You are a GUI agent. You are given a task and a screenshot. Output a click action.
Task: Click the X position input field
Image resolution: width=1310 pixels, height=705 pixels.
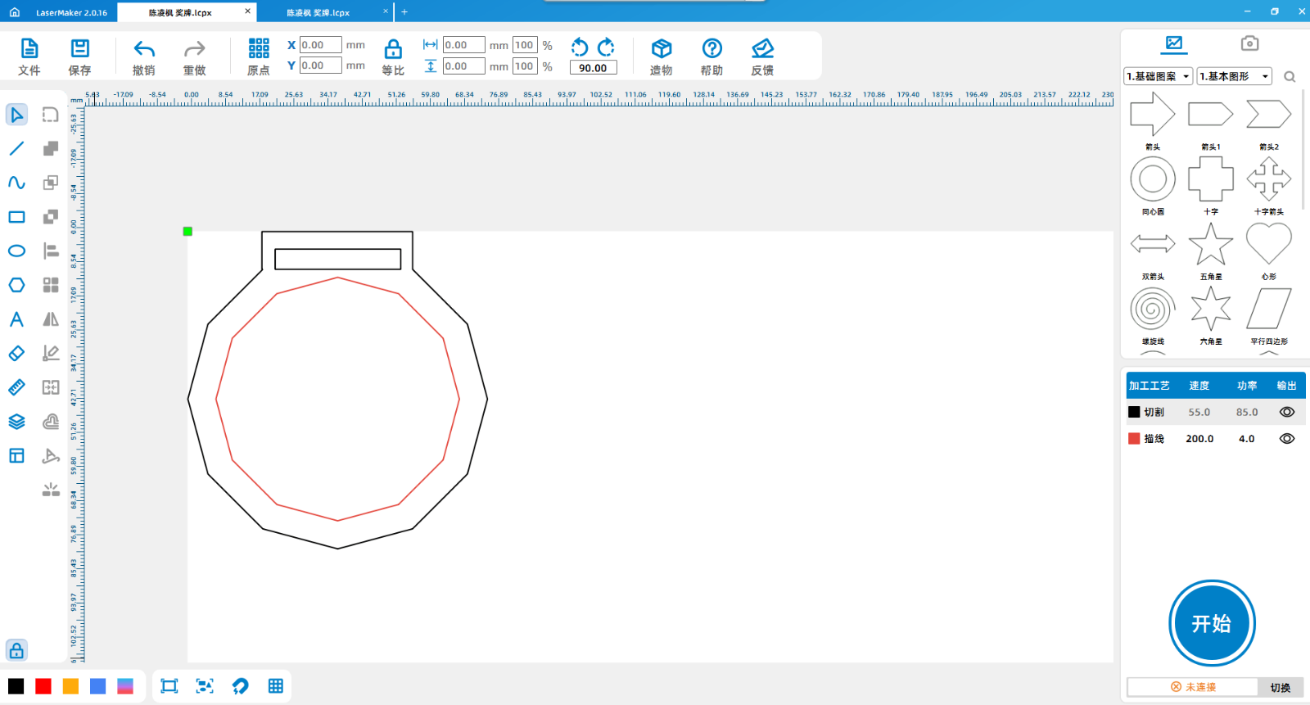(x=320, y=45)
